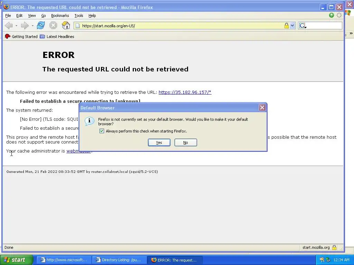Click the page icon in the address bar
354x265 pixels.
click(x=77, y=26)
